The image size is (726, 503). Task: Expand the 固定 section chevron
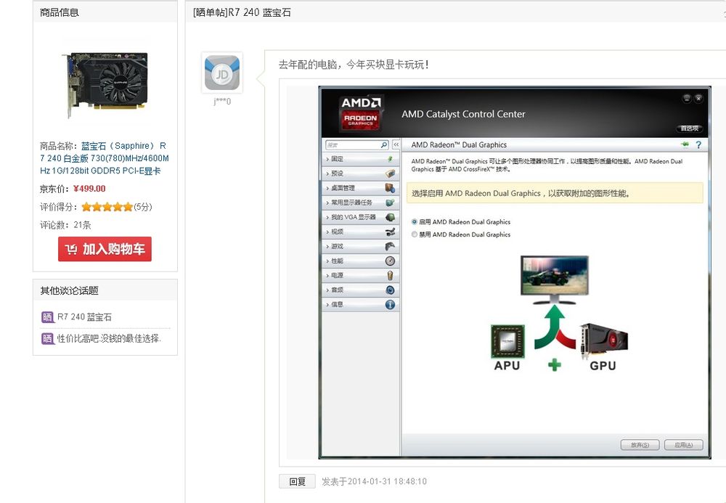point(327,159)
